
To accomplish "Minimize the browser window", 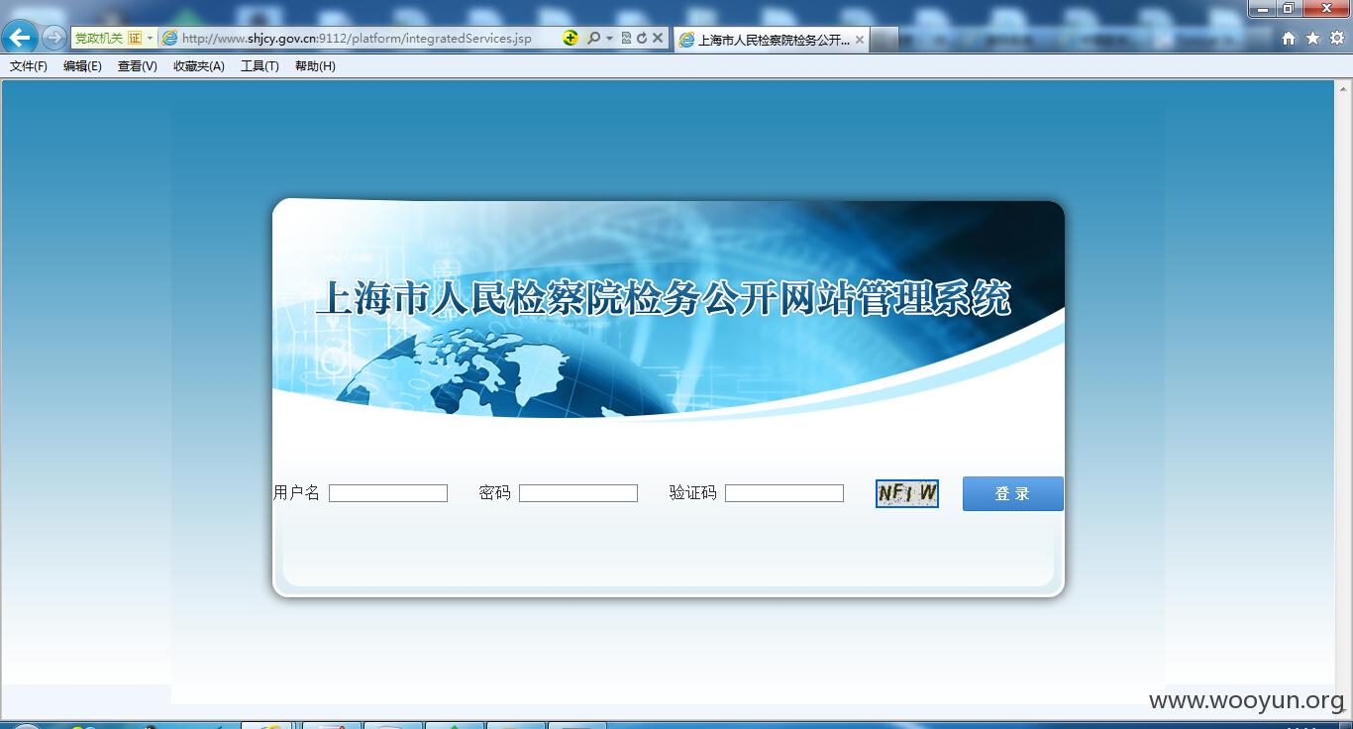I will click(x=1262, y=9).
